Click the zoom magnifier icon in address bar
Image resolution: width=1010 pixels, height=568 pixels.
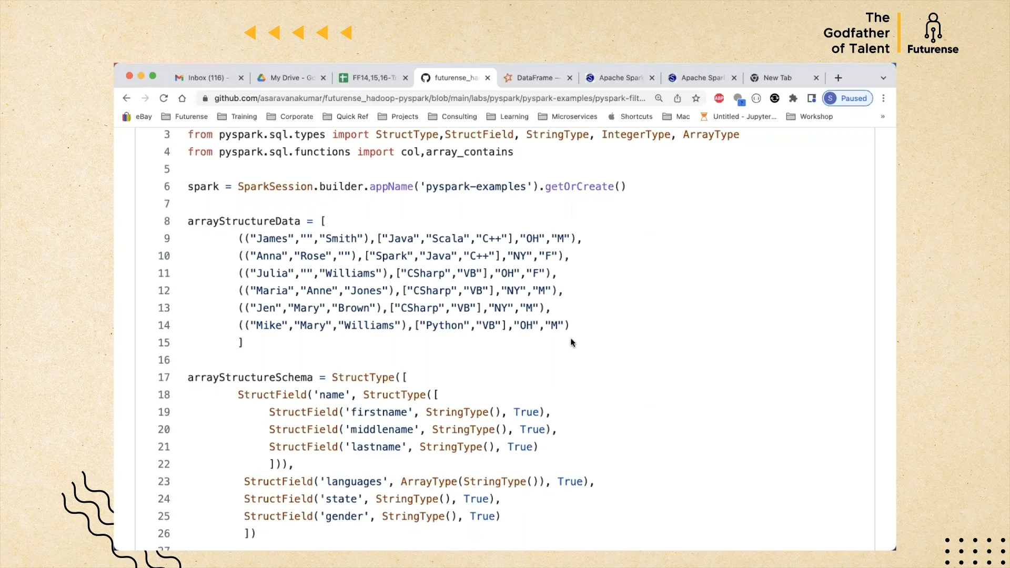click(x=659, y=98)
